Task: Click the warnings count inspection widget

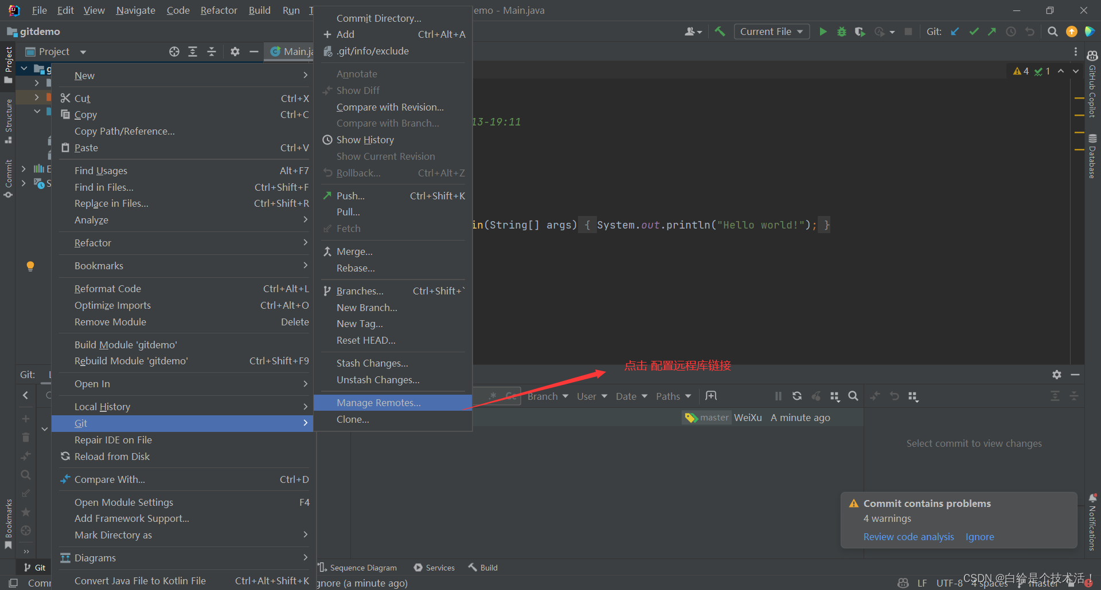Action: point(1032,71)
